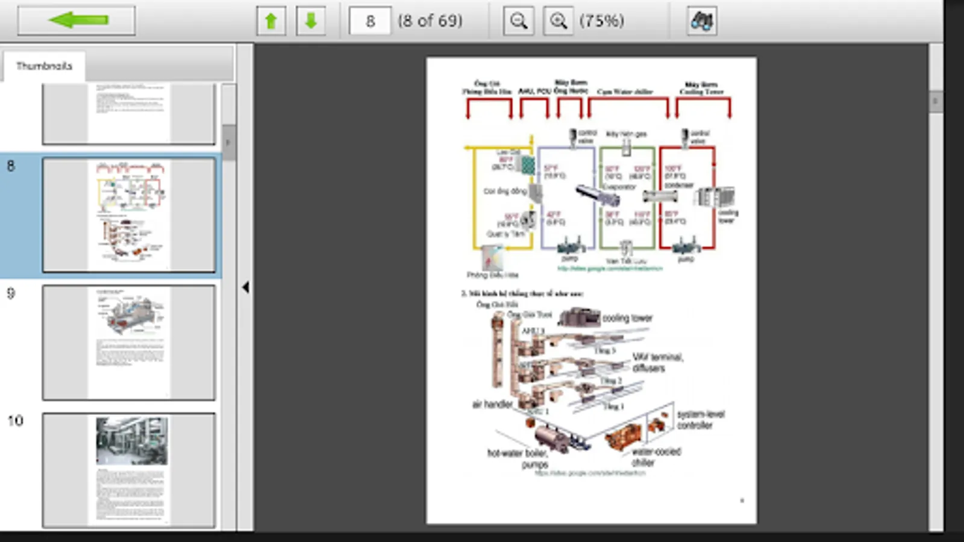
Task: Click the green back arrow to return
Action: [75, 20]
